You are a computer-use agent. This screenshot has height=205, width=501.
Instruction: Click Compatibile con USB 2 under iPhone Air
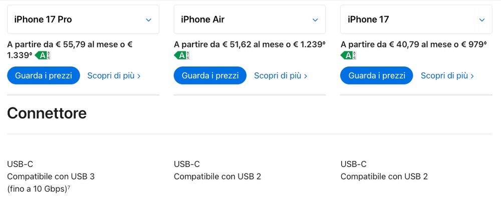pos(217,176)
